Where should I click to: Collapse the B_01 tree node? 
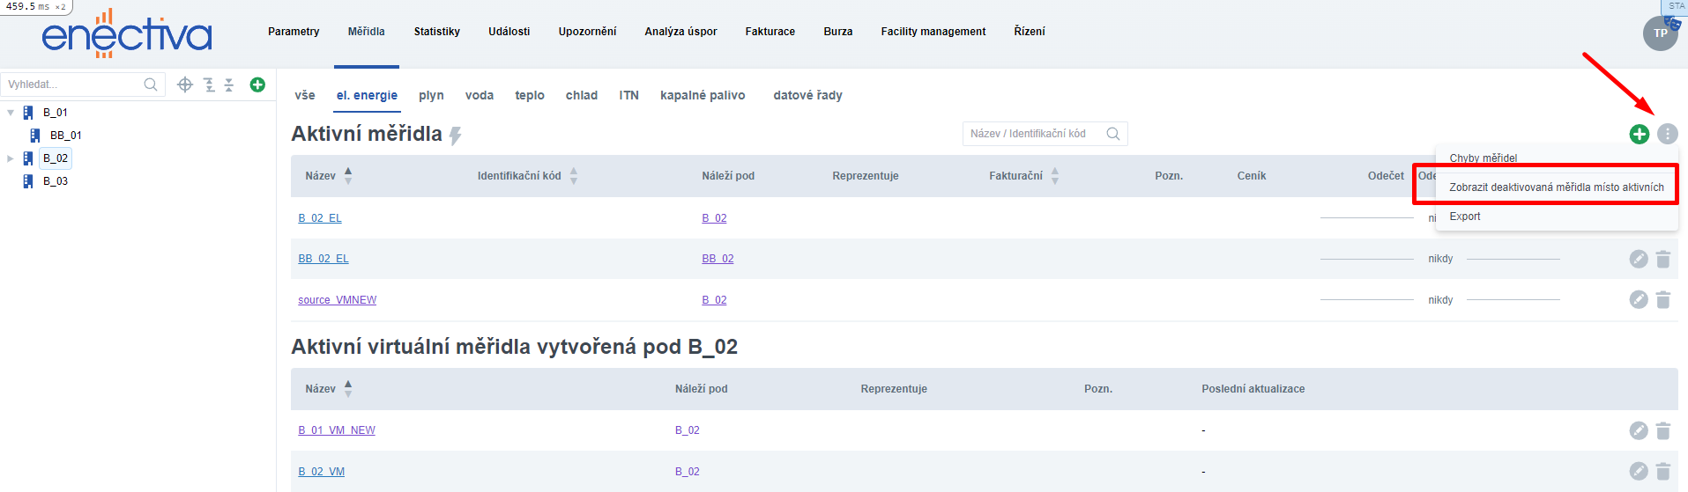click(11, 113)
